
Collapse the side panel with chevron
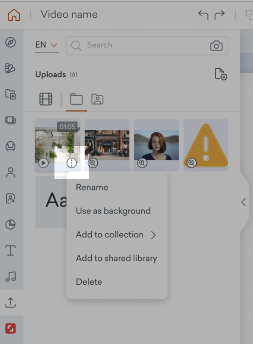[244, 202]
